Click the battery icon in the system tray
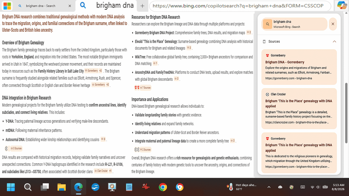Screen dimensions: 349x196 (325, 187)
